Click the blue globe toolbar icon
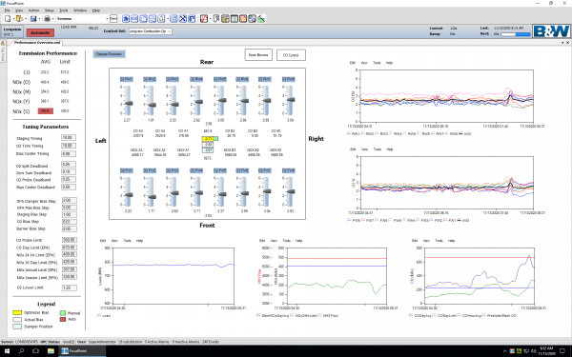This screenshot has width=572, height=357. click(252, 19)
